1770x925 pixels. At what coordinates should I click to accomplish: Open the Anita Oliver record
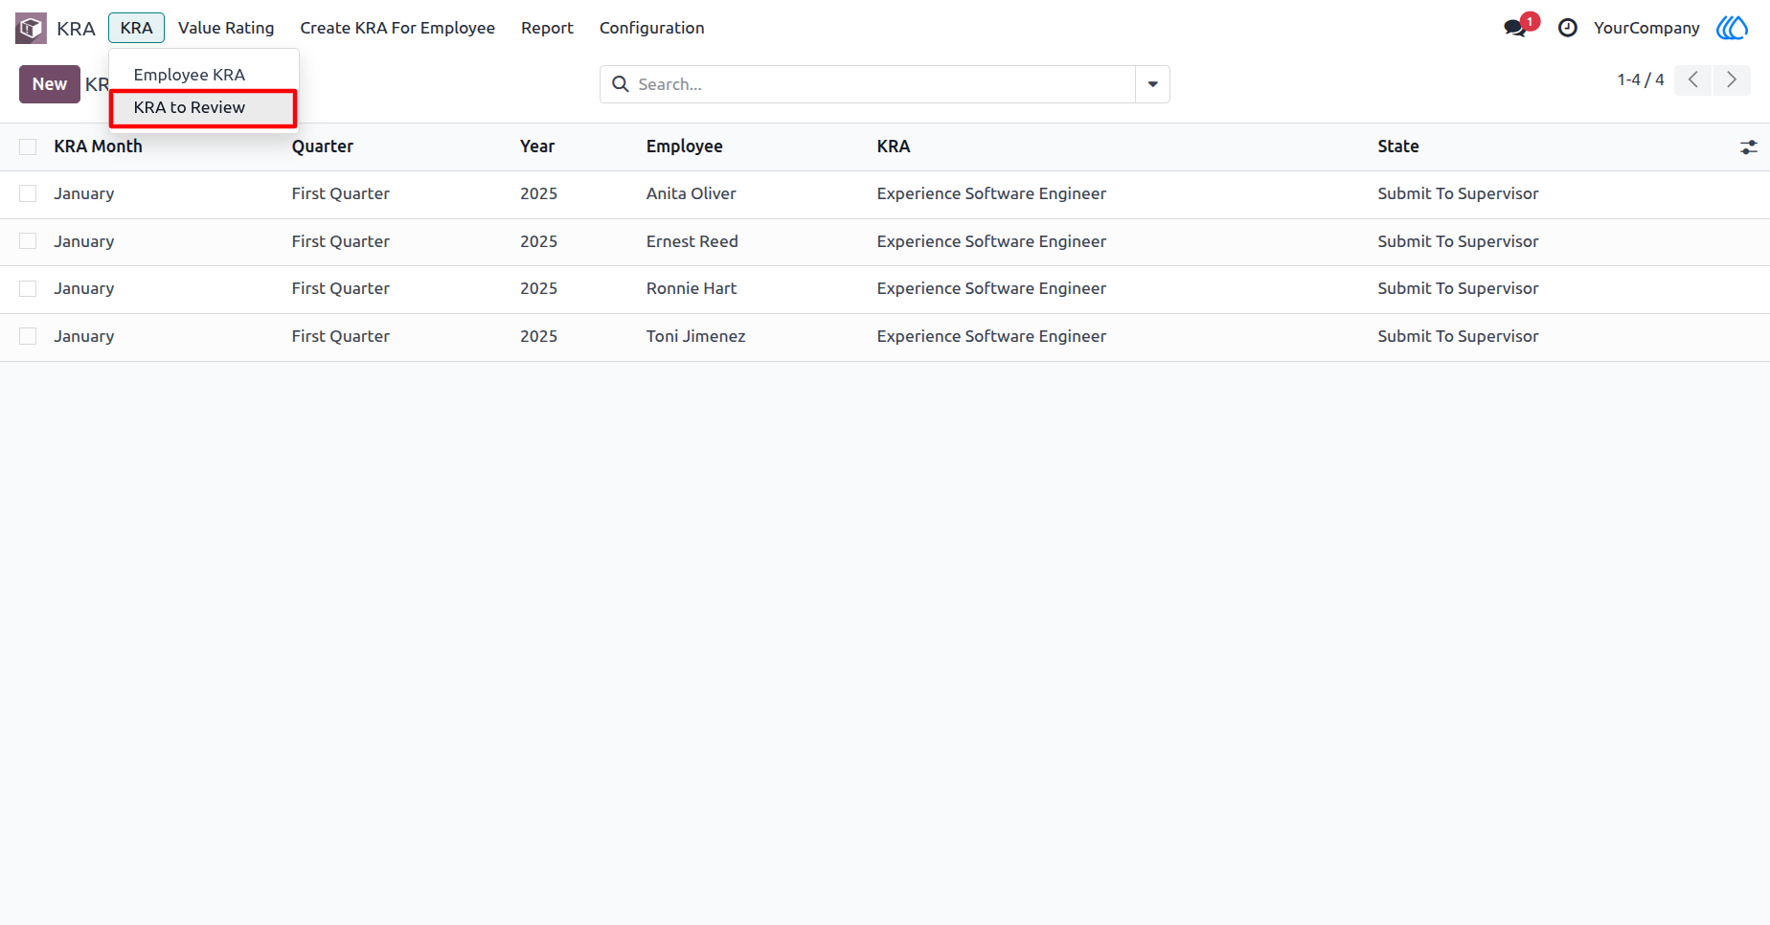[x=692, y=193]
